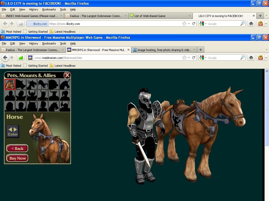Open URL history dropdown in the Sherwood address bar
This screenshot has width=269, height=201.
tap(189, 58)
